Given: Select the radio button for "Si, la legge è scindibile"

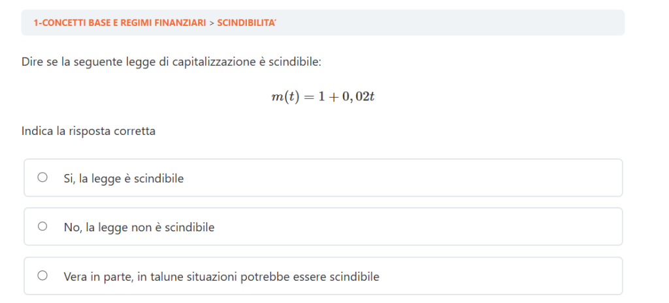Looking at the screenshot, I should [x=42, y=177].
